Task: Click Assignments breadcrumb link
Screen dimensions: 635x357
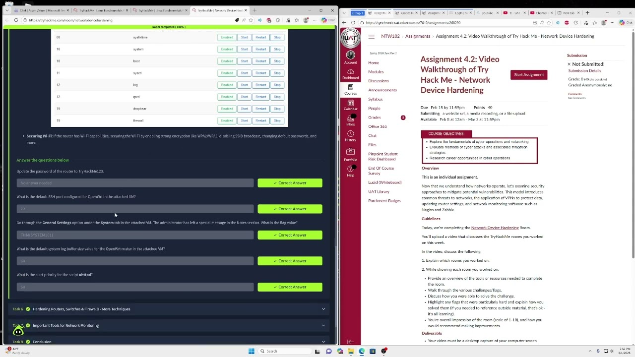Action: [418, 36]
